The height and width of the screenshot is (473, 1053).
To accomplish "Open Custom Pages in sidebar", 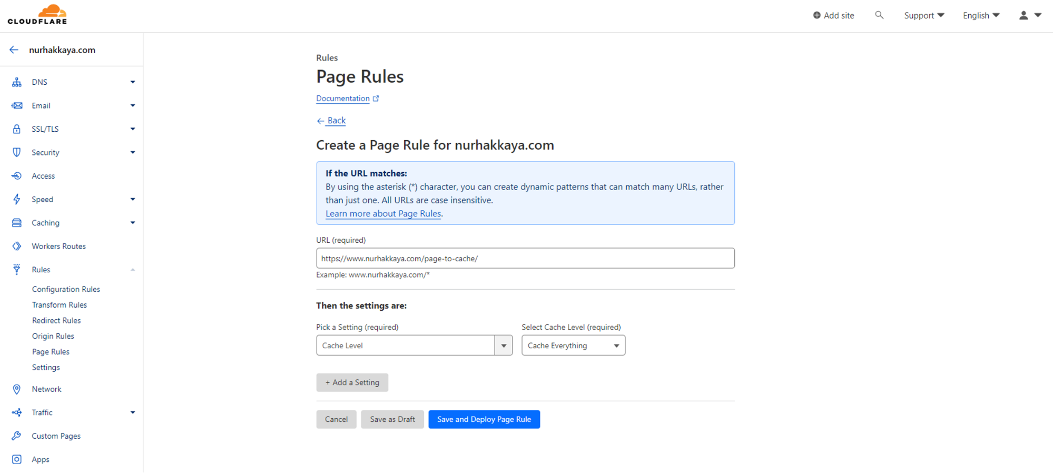I will point(56,436).
